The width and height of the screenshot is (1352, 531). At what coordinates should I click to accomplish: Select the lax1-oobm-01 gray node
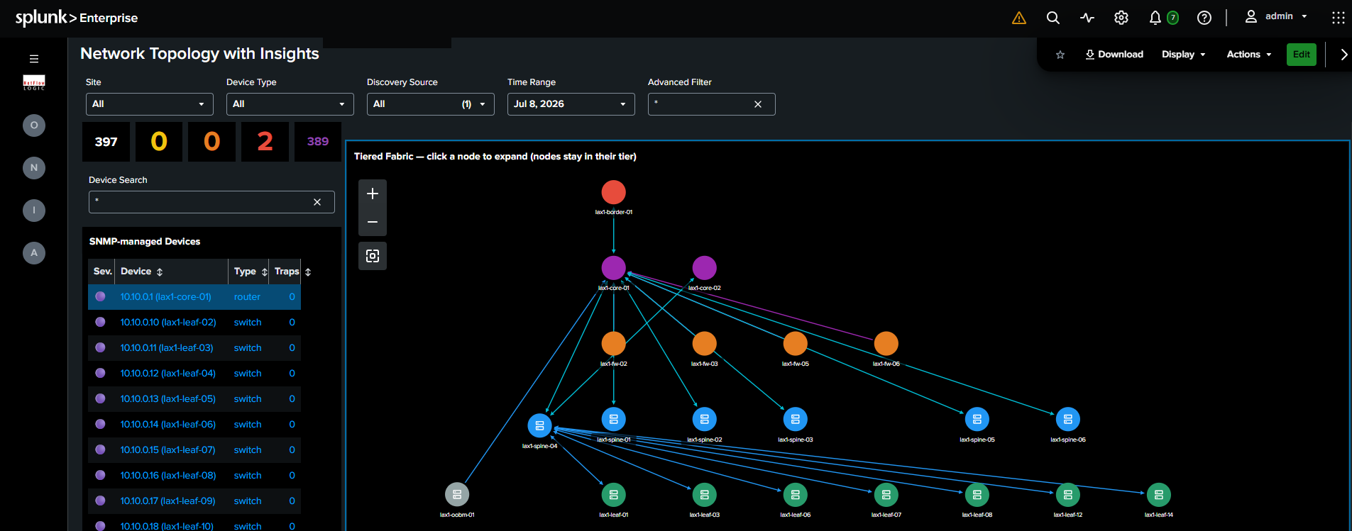(457, 494)
